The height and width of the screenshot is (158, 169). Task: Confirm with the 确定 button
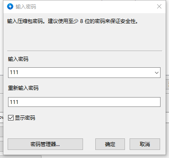[110, 144]
